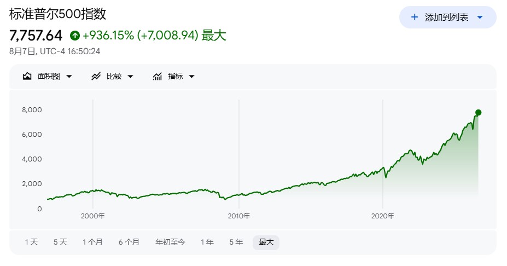Select the 5 年 range tab
The image size is (507, 266).
tap(236, 242)
